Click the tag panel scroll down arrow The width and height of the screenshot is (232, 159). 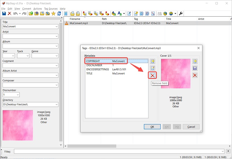pyautogui.click(x=61, y=145)
